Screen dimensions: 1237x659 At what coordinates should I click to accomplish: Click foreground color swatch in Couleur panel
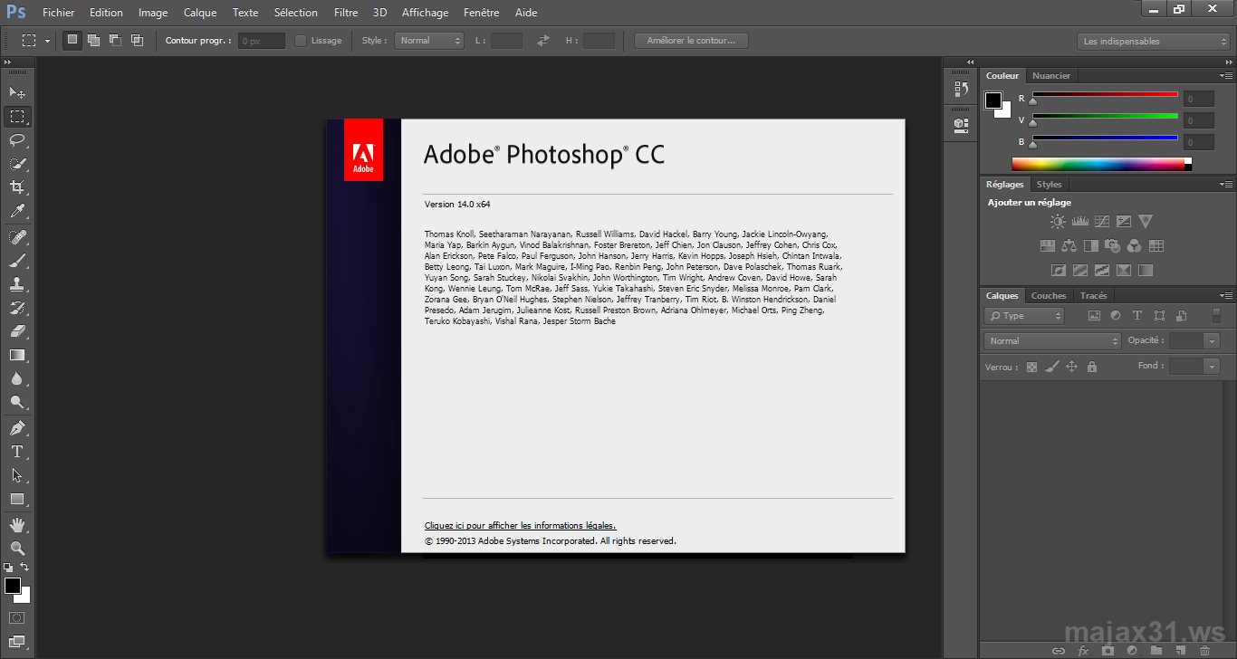[993, 100]
